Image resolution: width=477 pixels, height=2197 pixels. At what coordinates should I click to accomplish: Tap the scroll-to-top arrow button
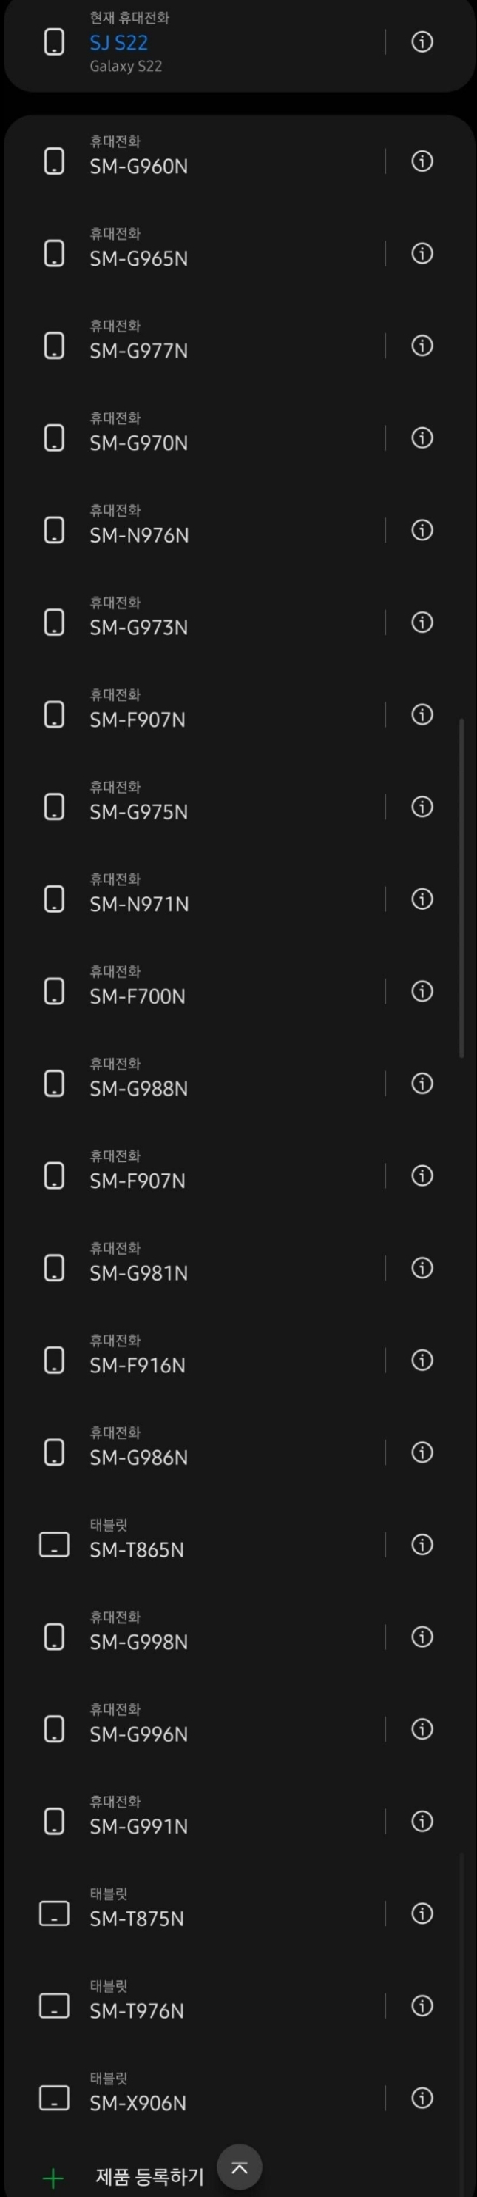pyautogui.click(x=240, y=2167)
